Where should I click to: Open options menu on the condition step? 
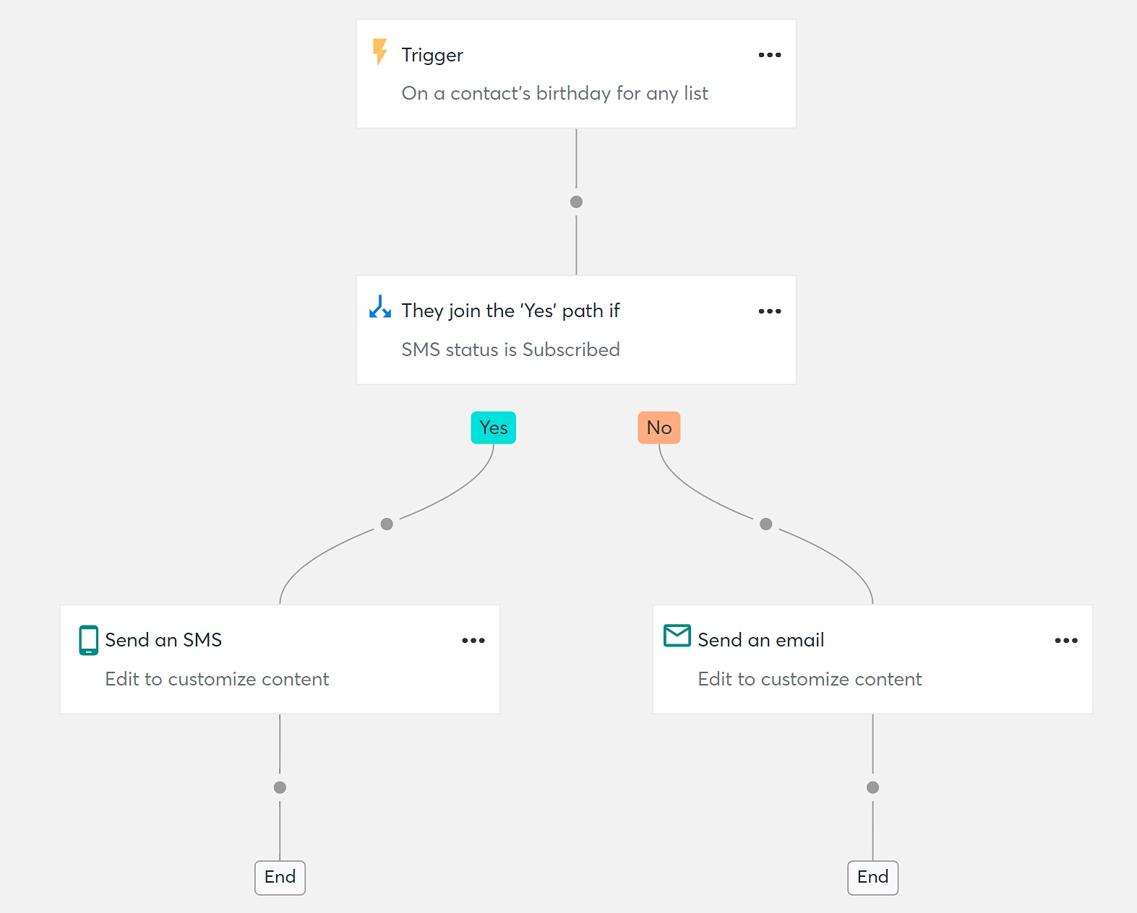point(769,311)
